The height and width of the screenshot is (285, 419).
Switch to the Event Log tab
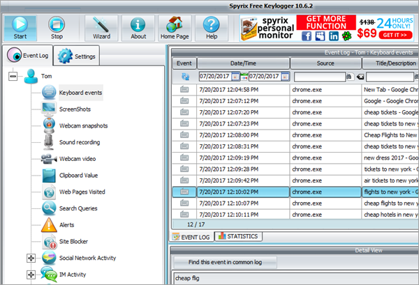28,55
